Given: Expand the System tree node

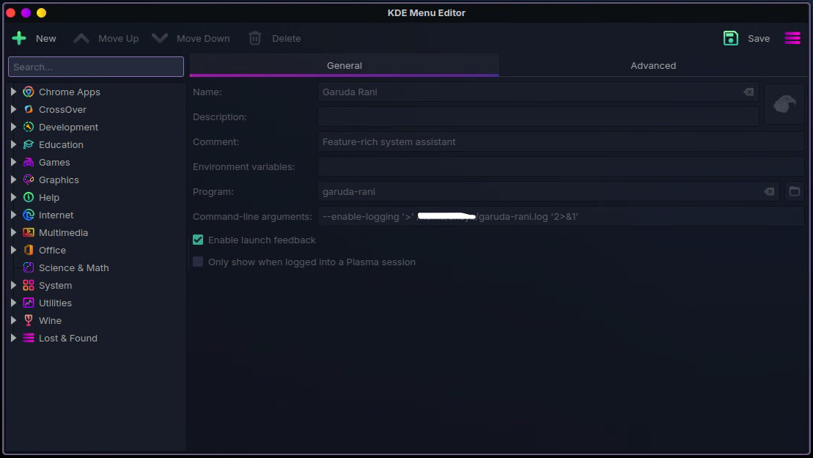Looking at the screenshot, I should coord(13,286).
